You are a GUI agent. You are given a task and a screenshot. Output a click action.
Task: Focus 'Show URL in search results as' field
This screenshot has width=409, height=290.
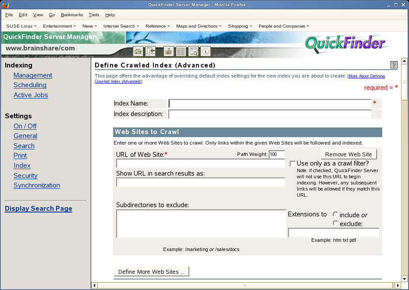pos(200,182)
